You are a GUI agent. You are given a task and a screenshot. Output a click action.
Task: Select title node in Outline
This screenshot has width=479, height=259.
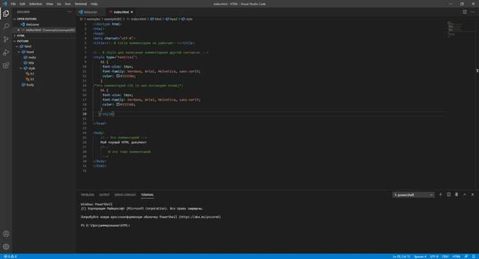(x=31, y=63)
